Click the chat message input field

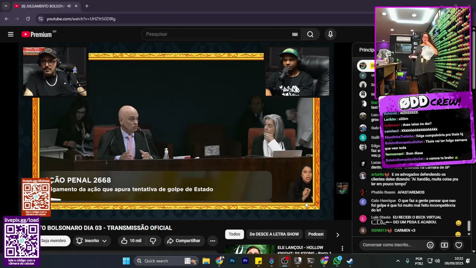click(x=393, y=245)
